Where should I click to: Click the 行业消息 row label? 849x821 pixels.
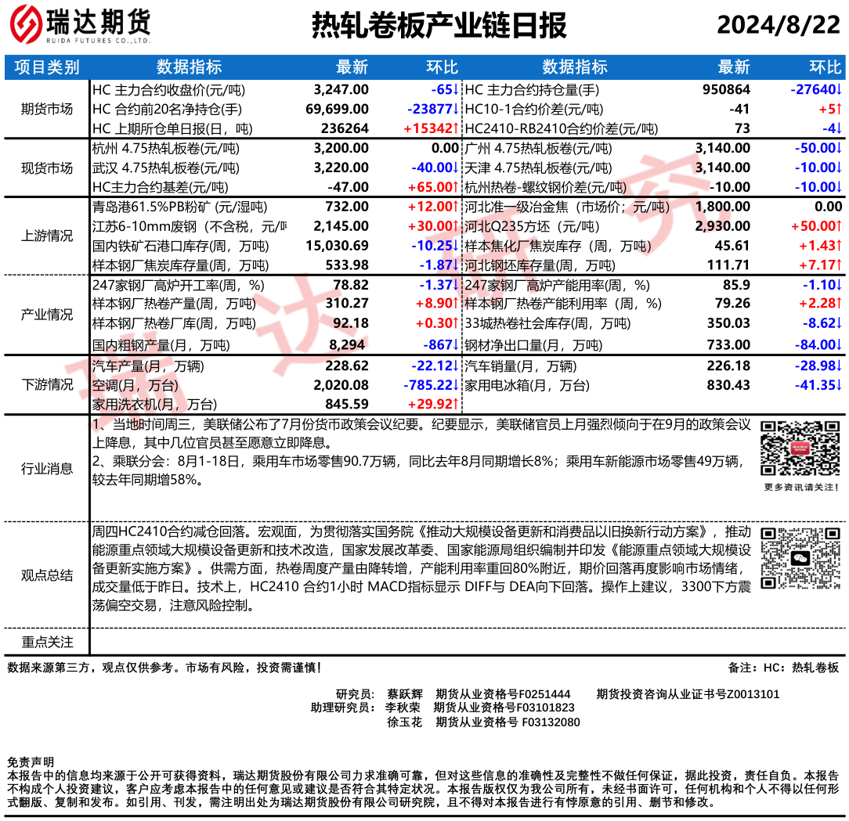(x=47, y=469)
